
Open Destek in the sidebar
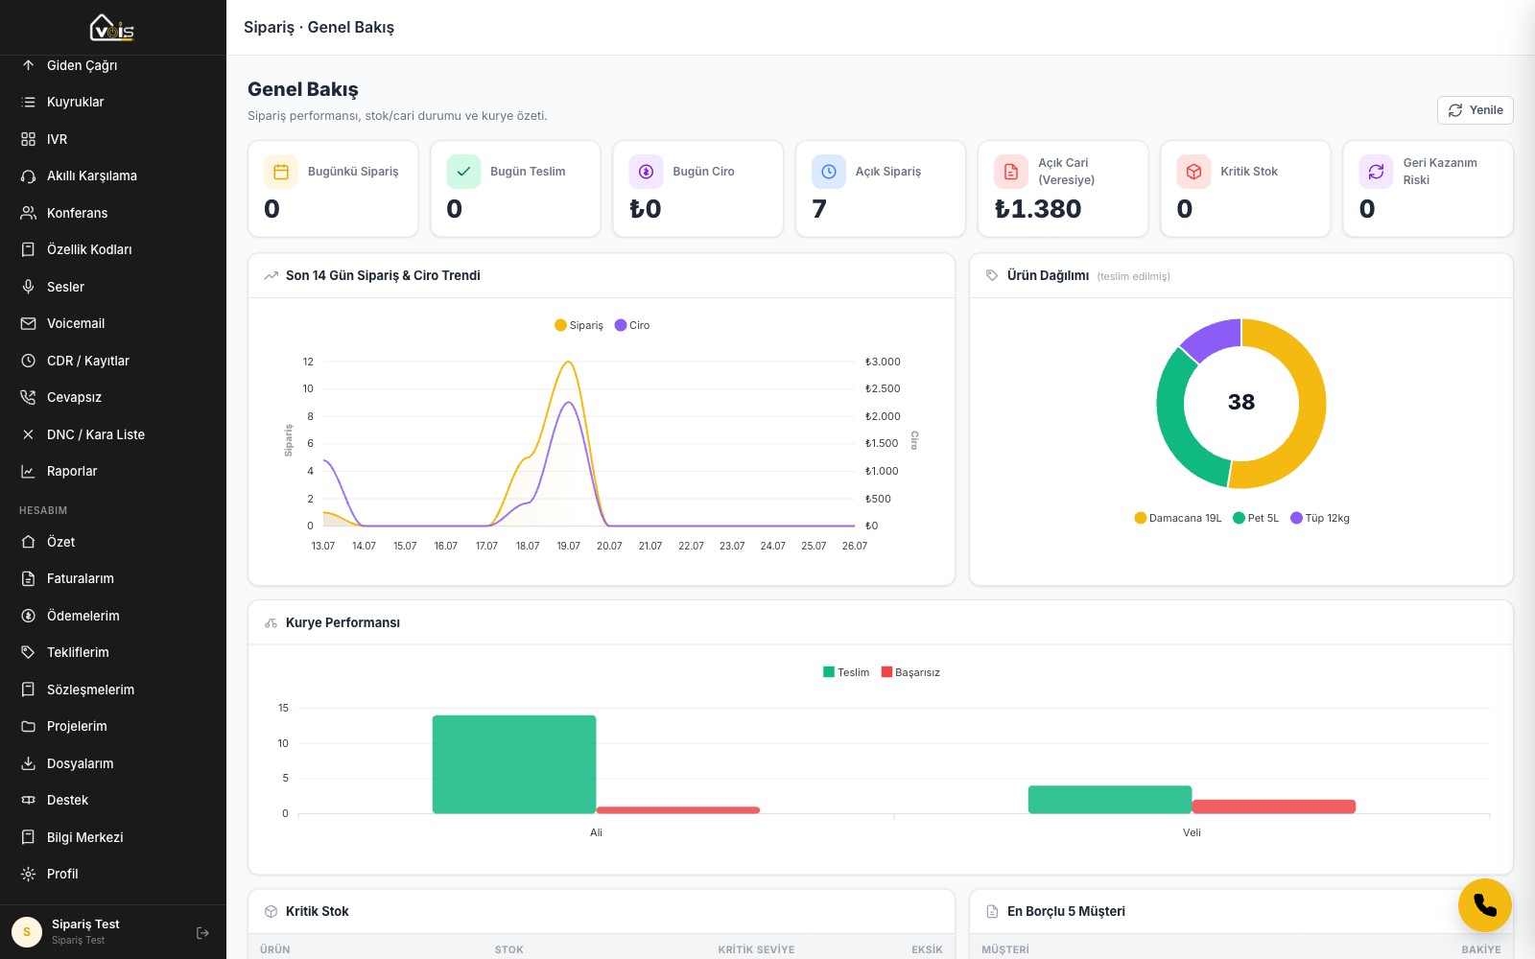[113, 800]
